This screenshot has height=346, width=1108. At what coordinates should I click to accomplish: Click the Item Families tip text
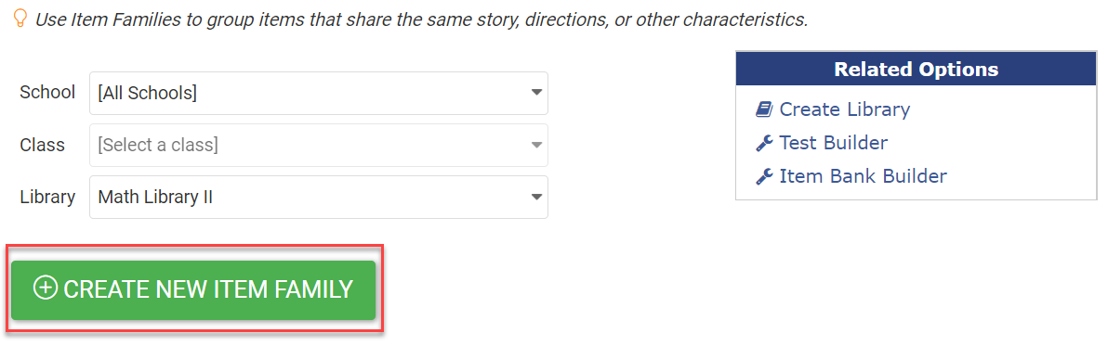point(421,19)
